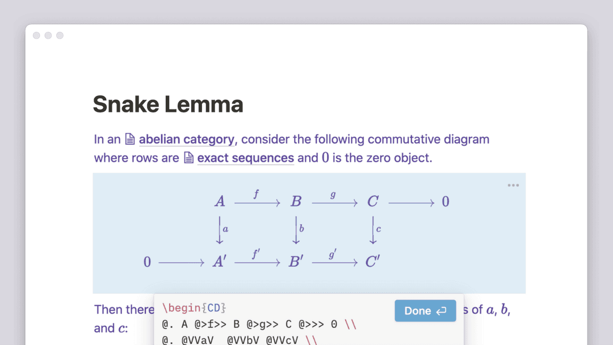Click the rendered commutative diagram block
This screenshot has height=345, width=613.
point(309,233)
